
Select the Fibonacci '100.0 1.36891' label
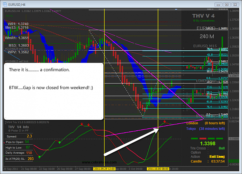[217, 29]
